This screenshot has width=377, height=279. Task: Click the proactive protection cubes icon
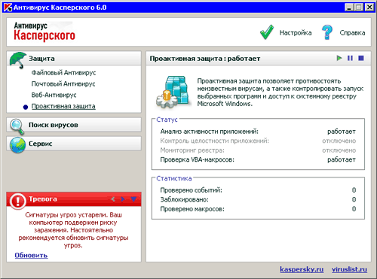173,92
